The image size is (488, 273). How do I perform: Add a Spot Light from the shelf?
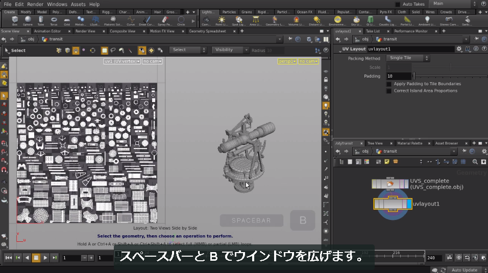click(x=239, y=21)
